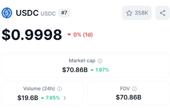Screen dimensions: 170x108
Task: Add USDC to watchlist via star icon
Action: click(x=129, y=13)
